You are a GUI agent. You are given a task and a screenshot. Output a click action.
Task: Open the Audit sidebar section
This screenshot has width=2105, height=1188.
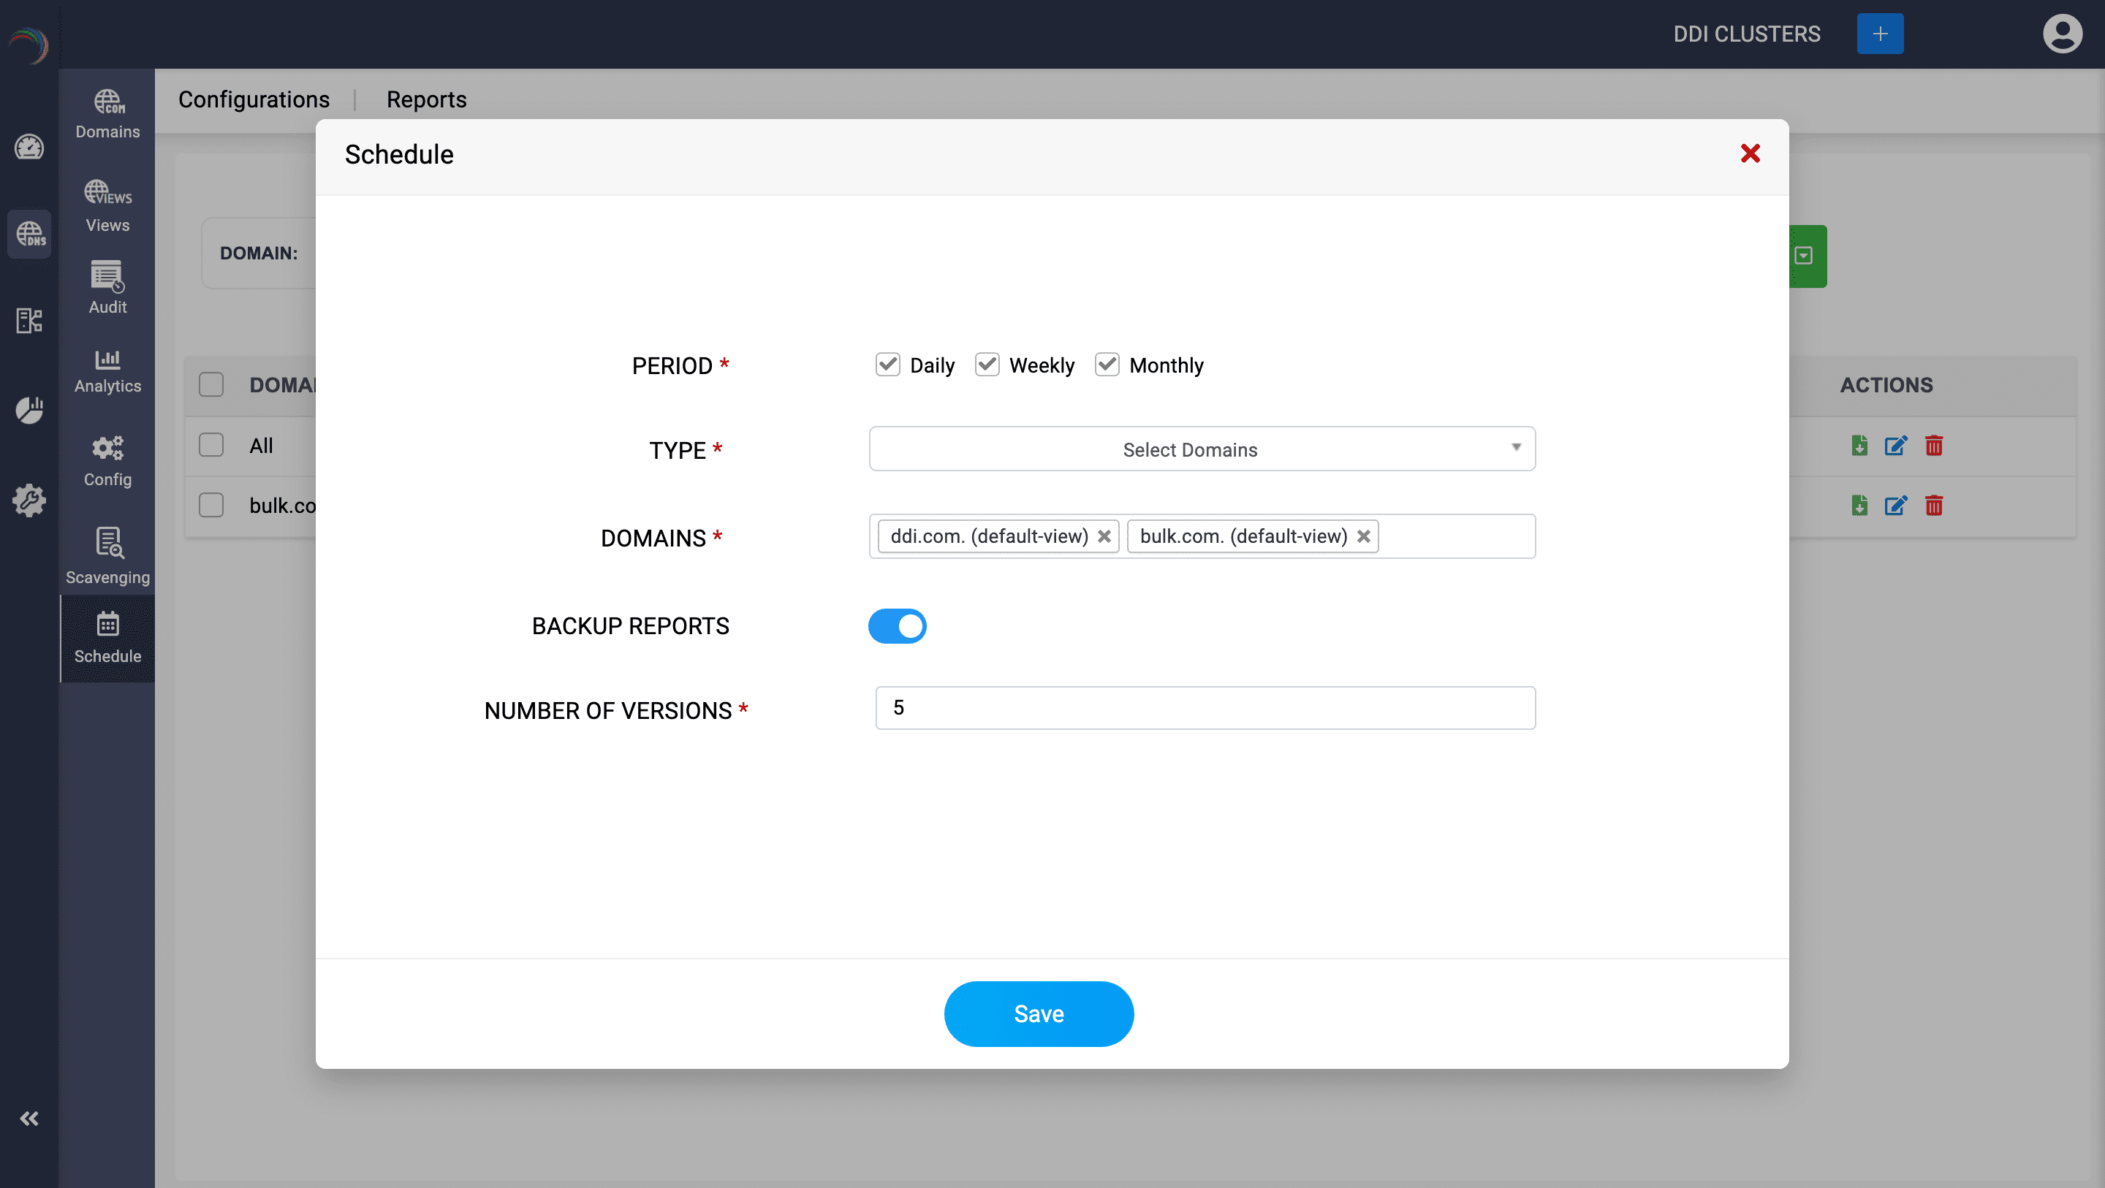pos(107,287)
